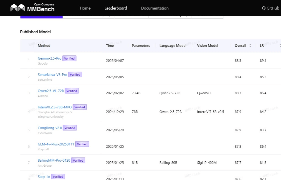Click the Verified badge beside Gemini-2.5-Pro

pos(70,58)
